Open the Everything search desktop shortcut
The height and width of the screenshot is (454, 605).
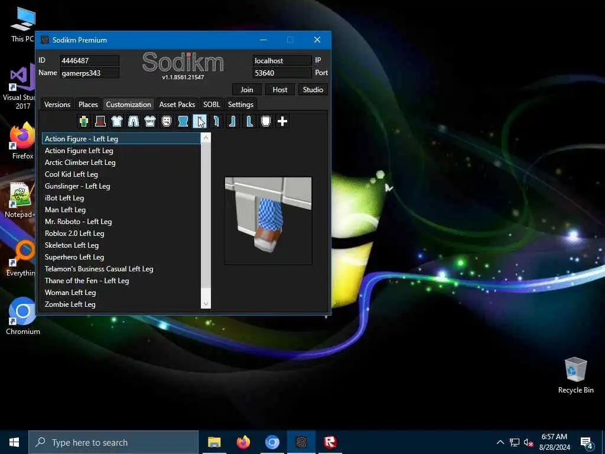pyautogui.click(x=21, y=258)
